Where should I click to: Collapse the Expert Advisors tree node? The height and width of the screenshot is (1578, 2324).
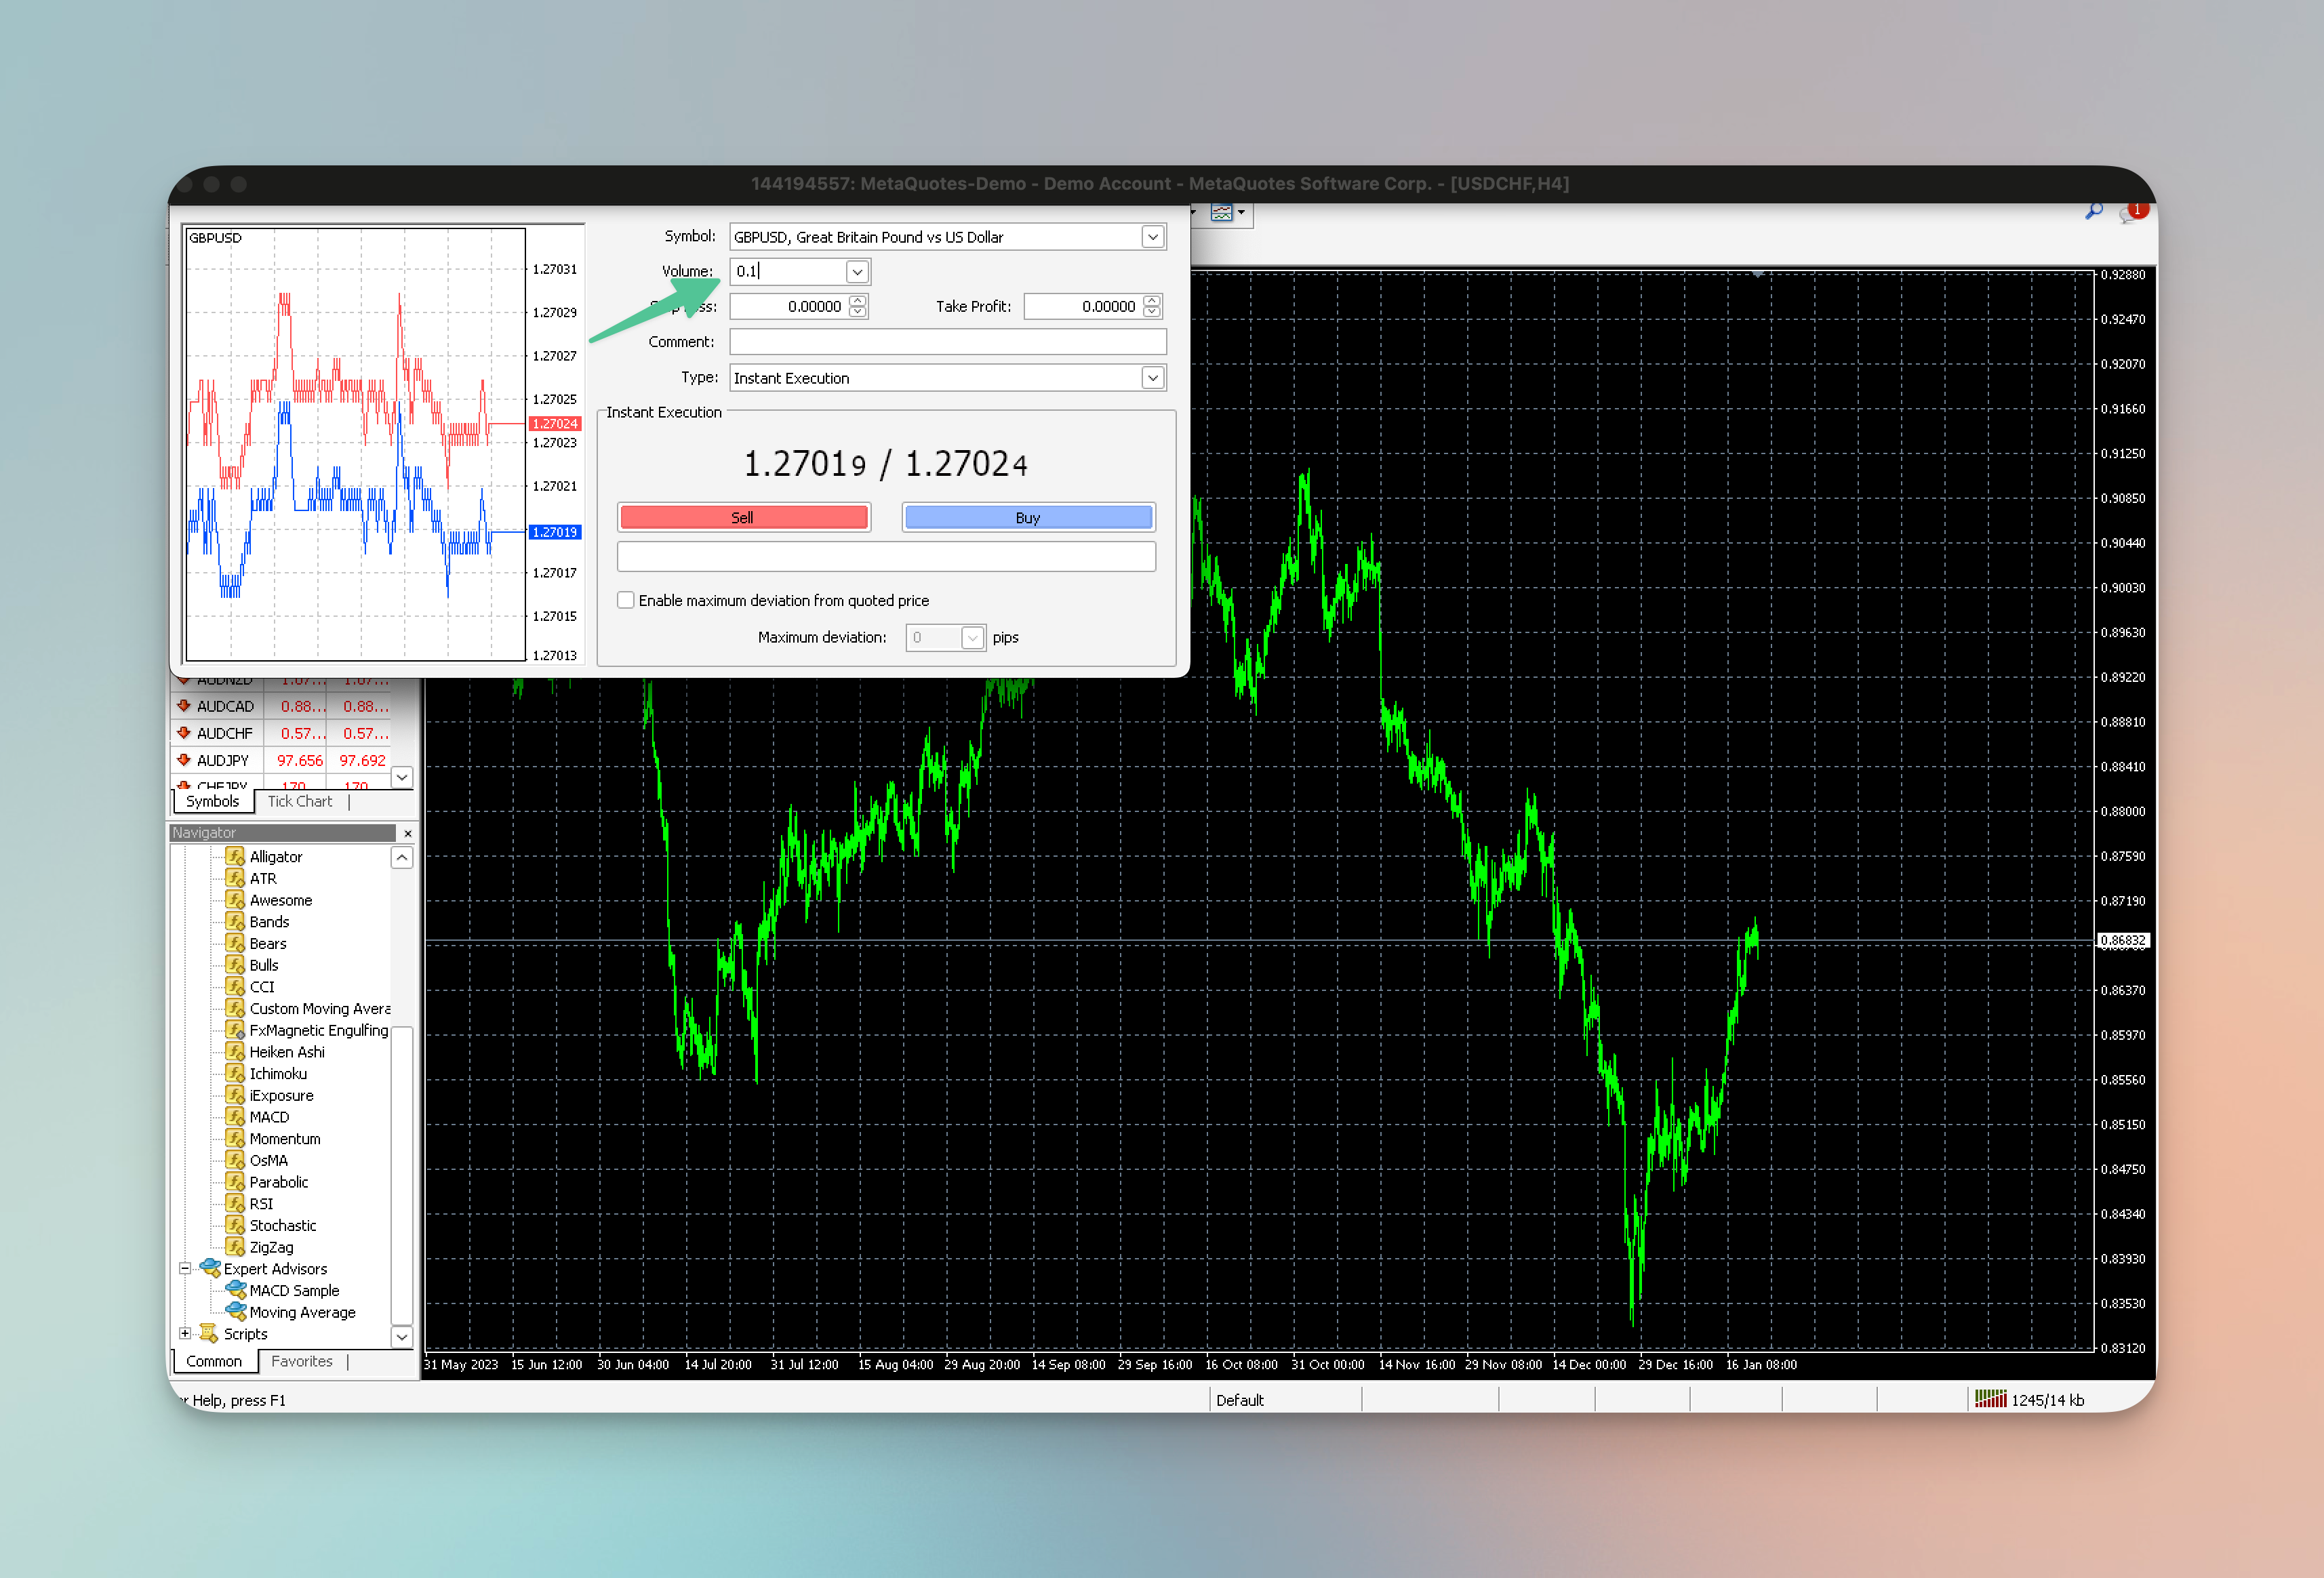(185, 1268)
